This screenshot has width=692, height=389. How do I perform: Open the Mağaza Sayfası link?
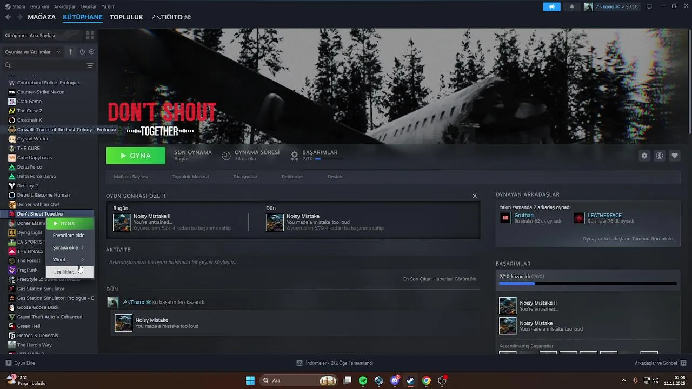[x=130, y=177]
